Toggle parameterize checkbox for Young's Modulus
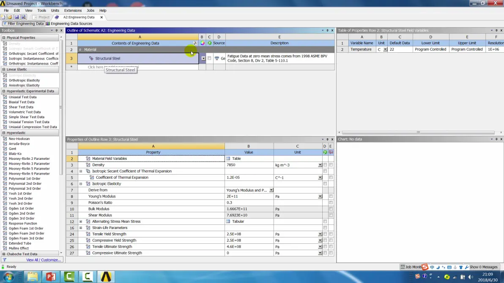 coord(331,196)
